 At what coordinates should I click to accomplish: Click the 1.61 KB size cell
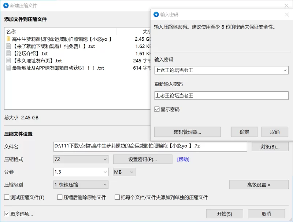pyautogui.click(x=143, y=53)
